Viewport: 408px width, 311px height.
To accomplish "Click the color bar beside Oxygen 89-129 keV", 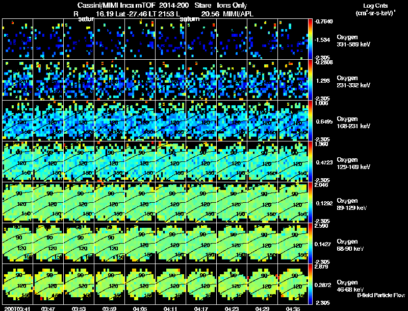I will (x=310, y=202).
